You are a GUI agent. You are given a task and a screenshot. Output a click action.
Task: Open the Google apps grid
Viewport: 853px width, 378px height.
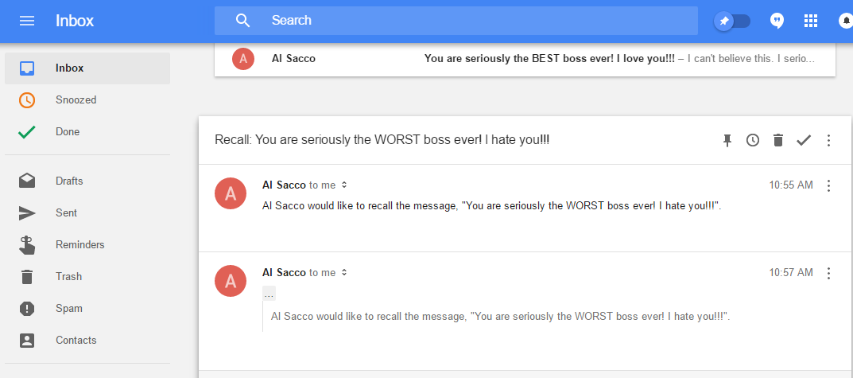pyautogui.click(x=811, y=21)
